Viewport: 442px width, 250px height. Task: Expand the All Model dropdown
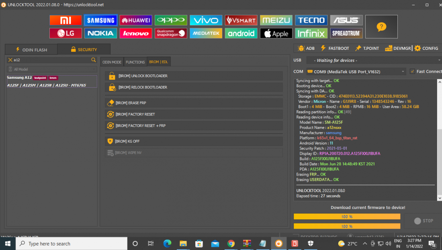tap(52, 69)
